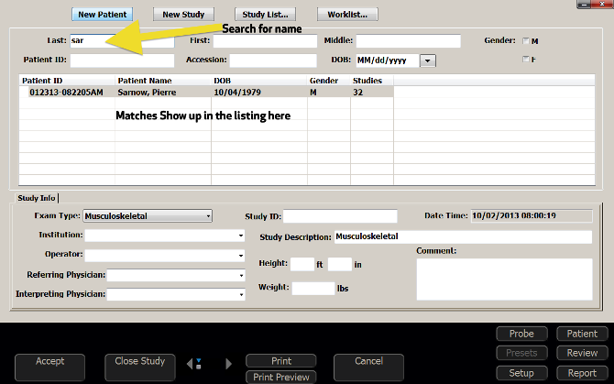Click the Close Study button

tap(140, 368)
